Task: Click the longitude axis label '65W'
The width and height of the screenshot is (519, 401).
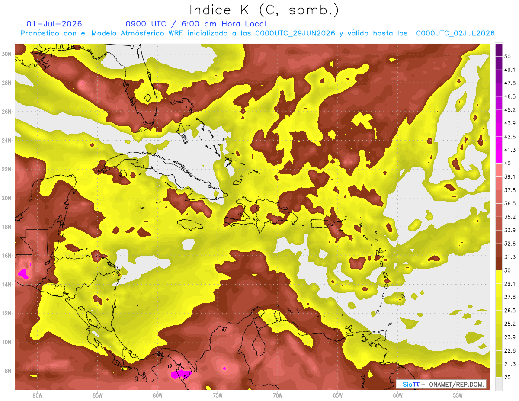Action: click(x=338, y=395)
